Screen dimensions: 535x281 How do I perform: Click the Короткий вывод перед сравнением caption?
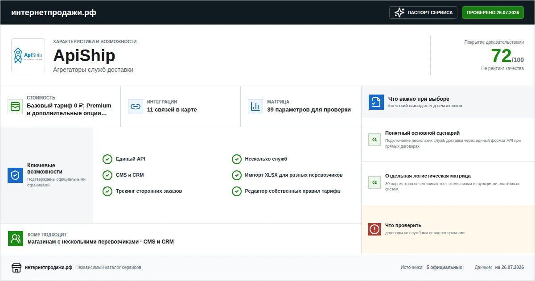425,106
